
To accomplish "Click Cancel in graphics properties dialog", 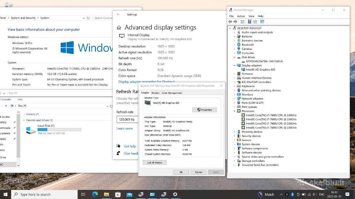I will point(199,172).
